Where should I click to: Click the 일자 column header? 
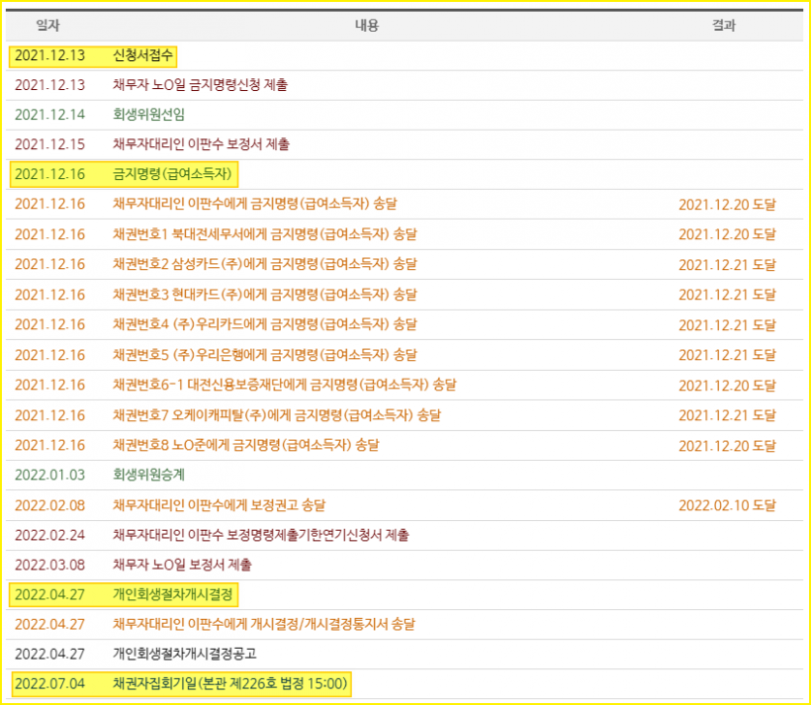(x=48, y=25)
